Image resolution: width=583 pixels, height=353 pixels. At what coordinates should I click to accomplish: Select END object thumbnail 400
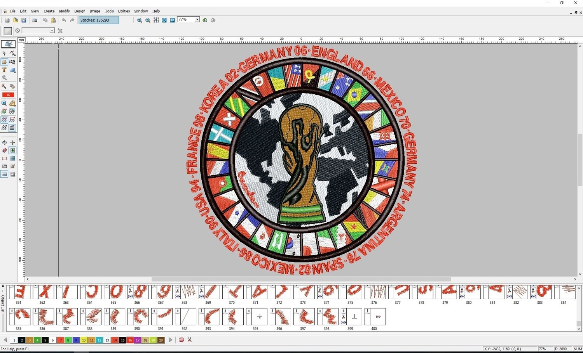(x=375, y=317)
